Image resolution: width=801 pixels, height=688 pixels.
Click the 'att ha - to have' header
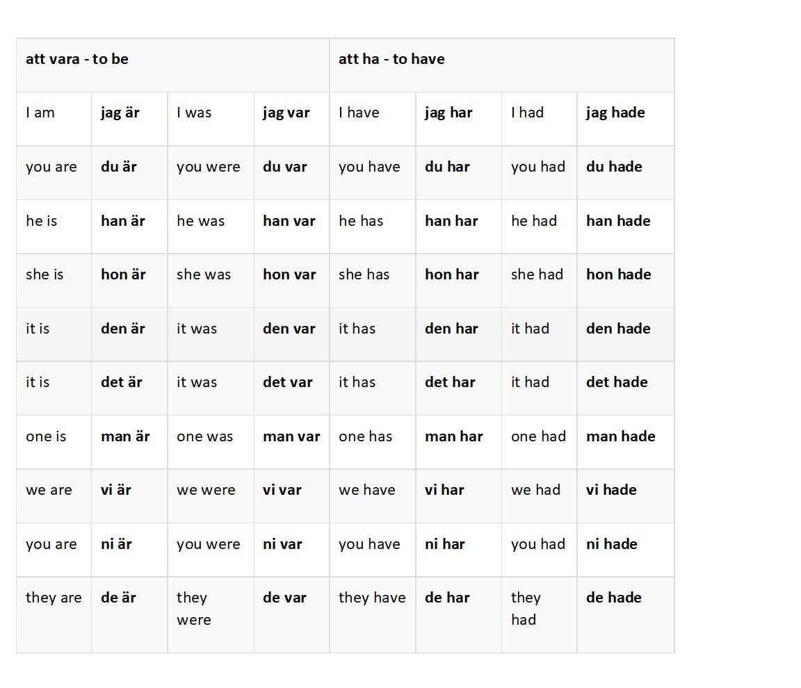(501, 65)
